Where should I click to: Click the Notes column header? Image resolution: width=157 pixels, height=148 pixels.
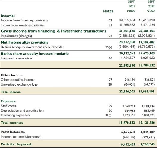pyautogui.click(x=108, y=11)
